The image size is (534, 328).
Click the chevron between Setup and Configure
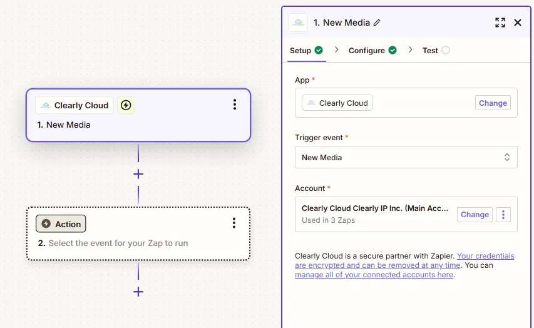(336, 49)
